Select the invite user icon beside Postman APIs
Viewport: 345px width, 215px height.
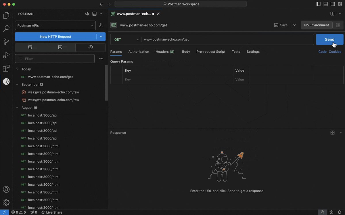point(101,25)
